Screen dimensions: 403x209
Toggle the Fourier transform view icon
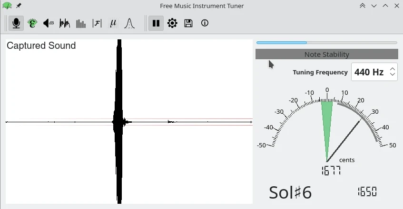97,23
